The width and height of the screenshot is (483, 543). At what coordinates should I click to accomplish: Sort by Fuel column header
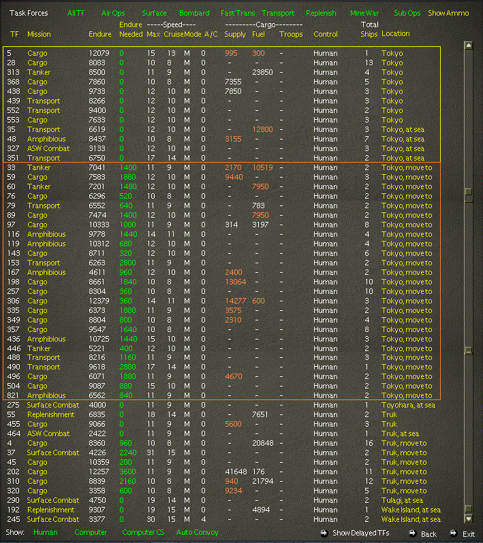coord(258,34)
